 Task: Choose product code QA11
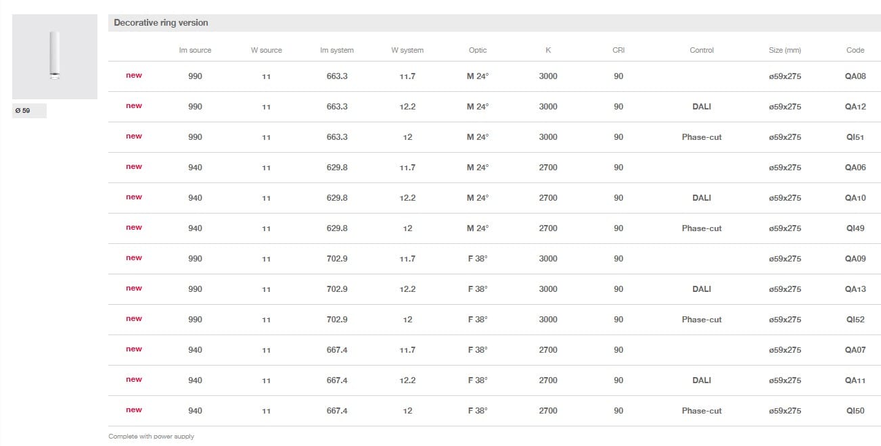point(855,380)
